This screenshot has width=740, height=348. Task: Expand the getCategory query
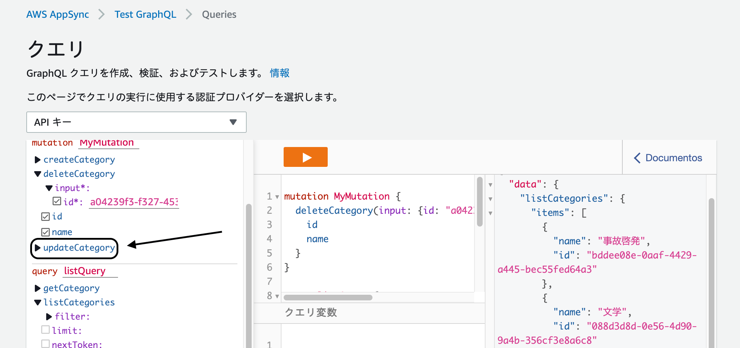tap(37, 288)
